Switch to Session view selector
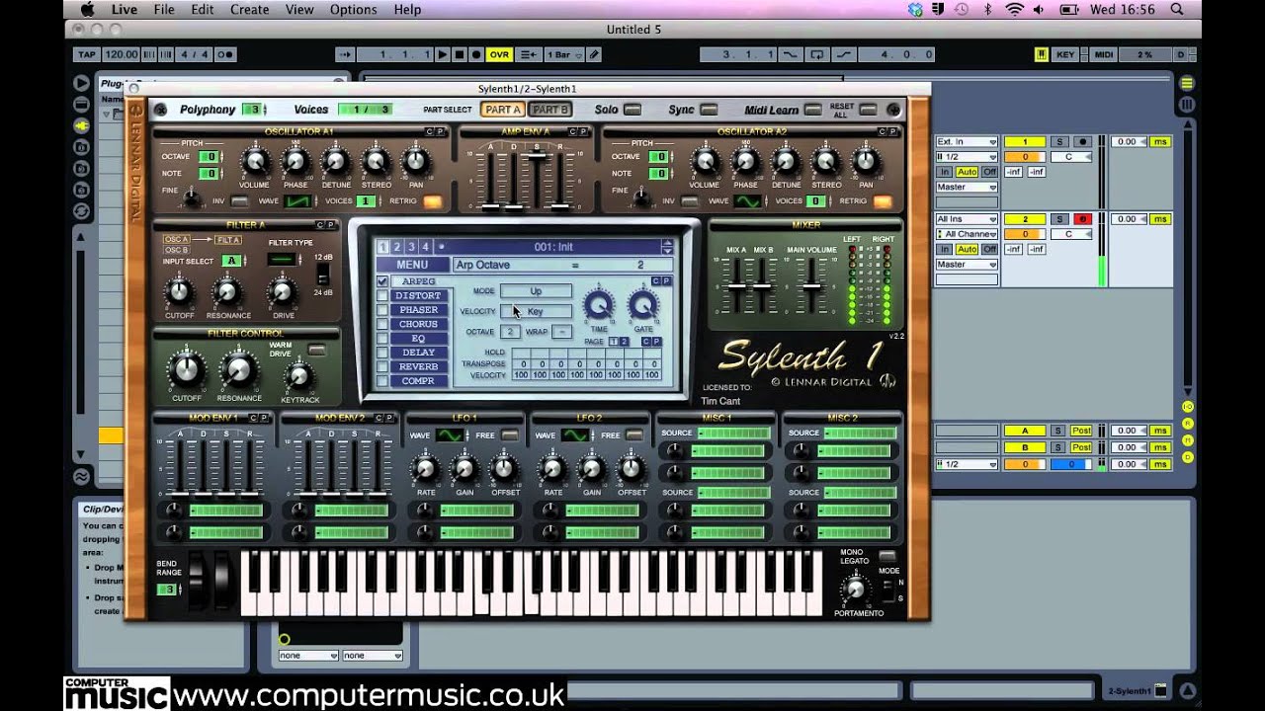This screenshot has height=711, width=1265. (x=1188, y=104)
